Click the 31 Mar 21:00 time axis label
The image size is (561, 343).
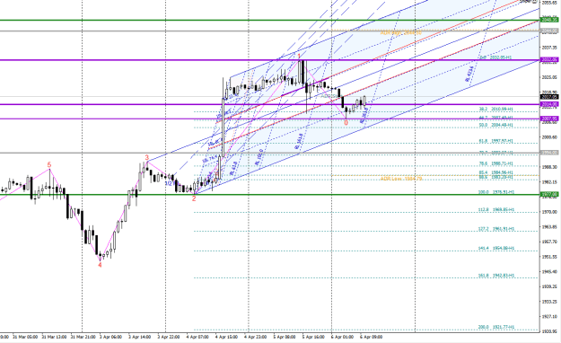83,337
